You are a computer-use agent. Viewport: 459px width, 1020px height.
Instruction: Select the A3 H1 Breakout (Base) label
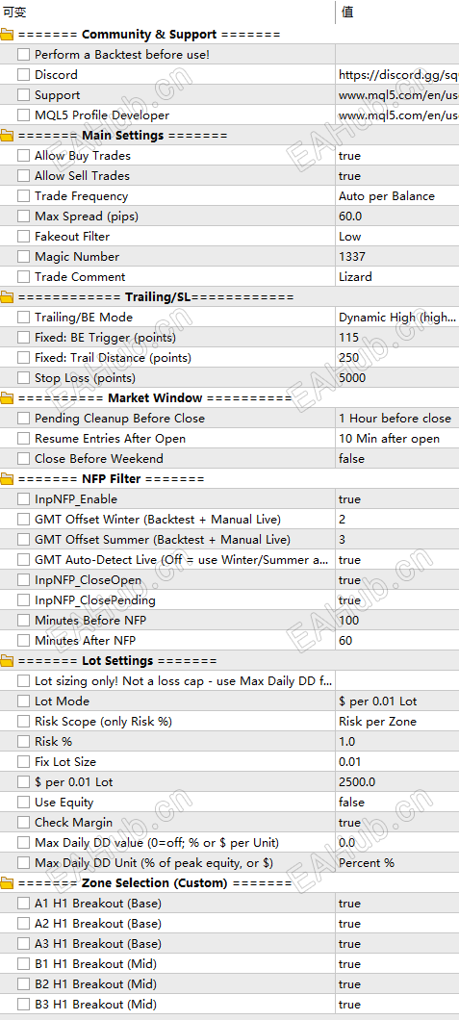(98, 943)
